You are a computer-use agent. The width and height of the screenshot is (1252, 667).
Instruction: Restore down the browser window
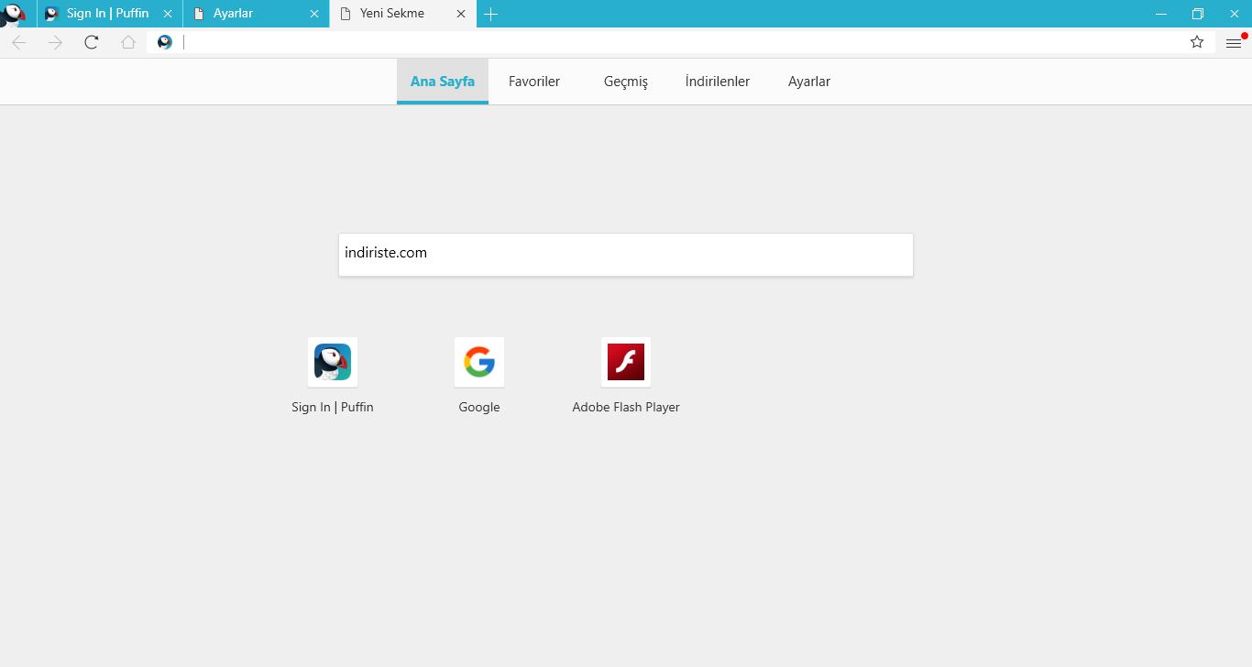point(1198,14)
